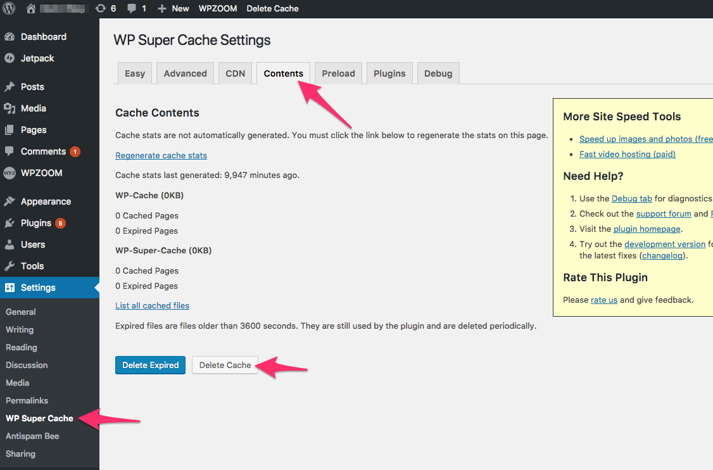
Task: Open the comments bubble icon in admin bar
Action: [132, 9]
